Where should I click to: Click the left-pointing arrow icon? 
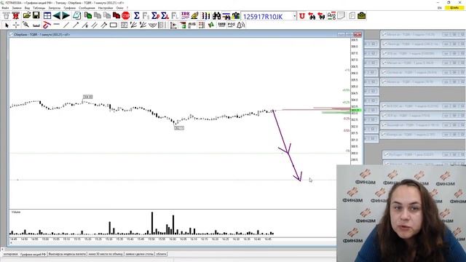click(57, 15)
